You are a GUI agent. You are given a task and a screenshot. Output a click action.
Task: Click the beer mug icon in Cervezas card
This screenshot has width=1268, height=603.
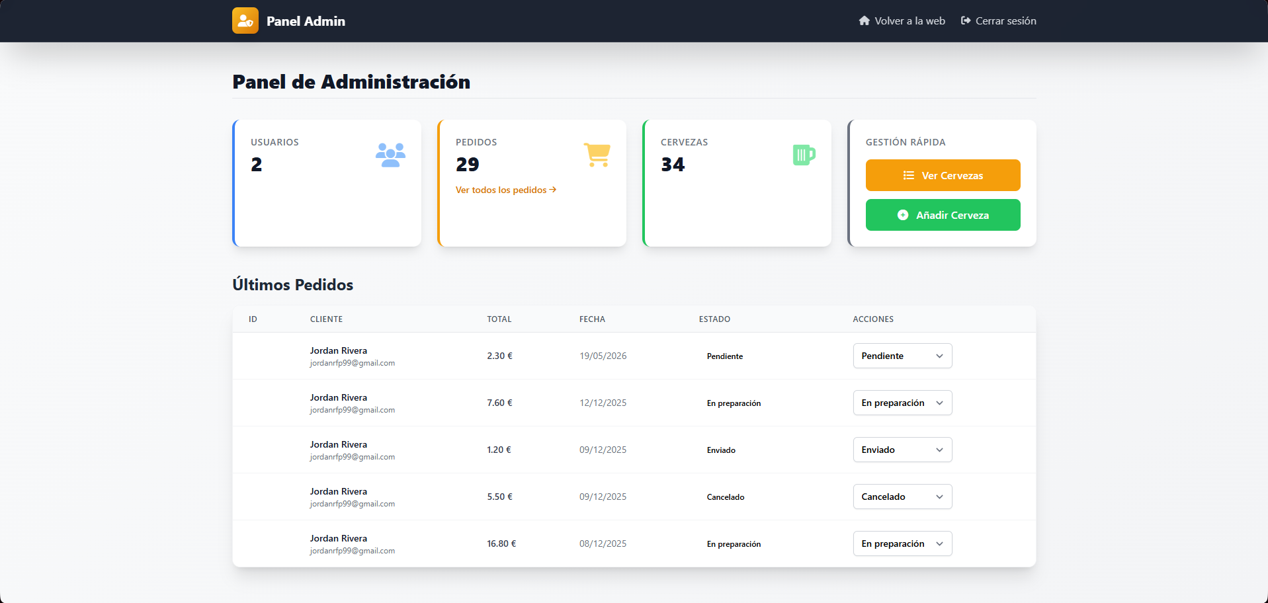click(x=804, y=155)
